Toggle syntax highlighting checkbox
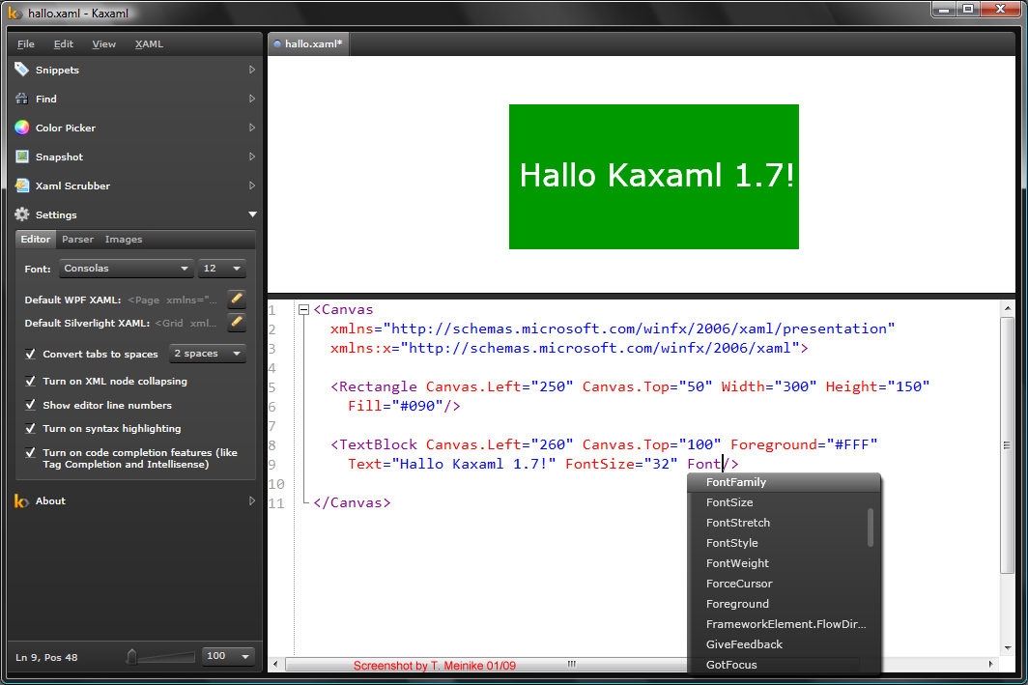 tap(30, 428)
